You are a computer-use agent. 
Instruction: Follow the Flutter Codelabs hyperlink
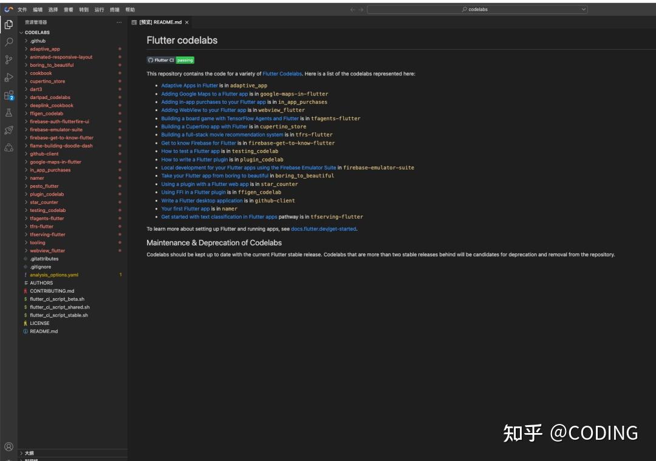(x=281, y=73)
